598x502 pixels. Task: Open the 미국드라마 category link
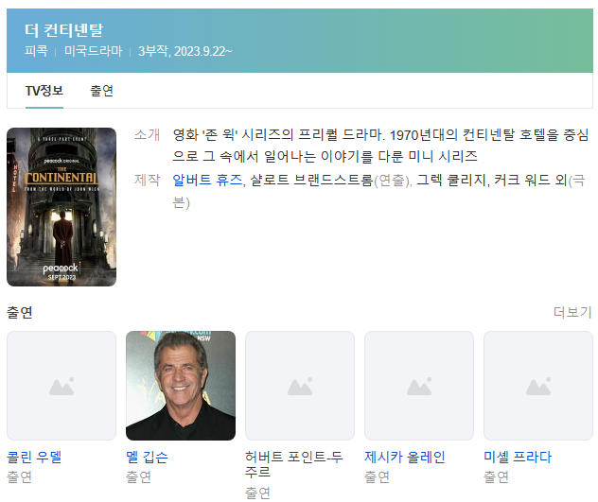click(93, 50)
